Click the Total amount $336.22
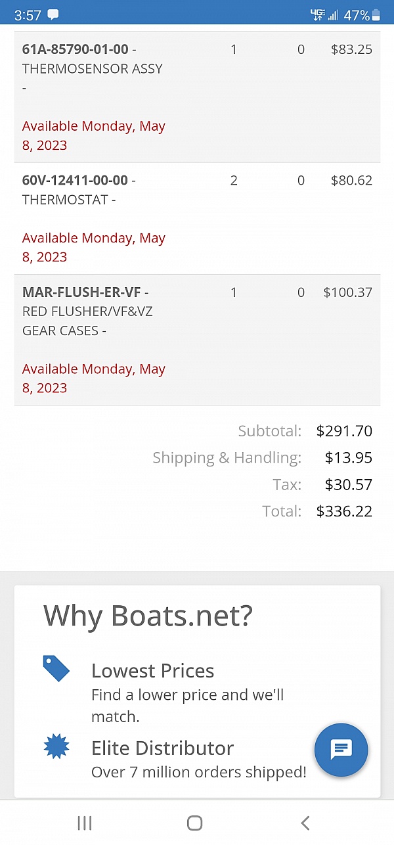The width and height of the screenshot is (394, 845). pos(344,511)
